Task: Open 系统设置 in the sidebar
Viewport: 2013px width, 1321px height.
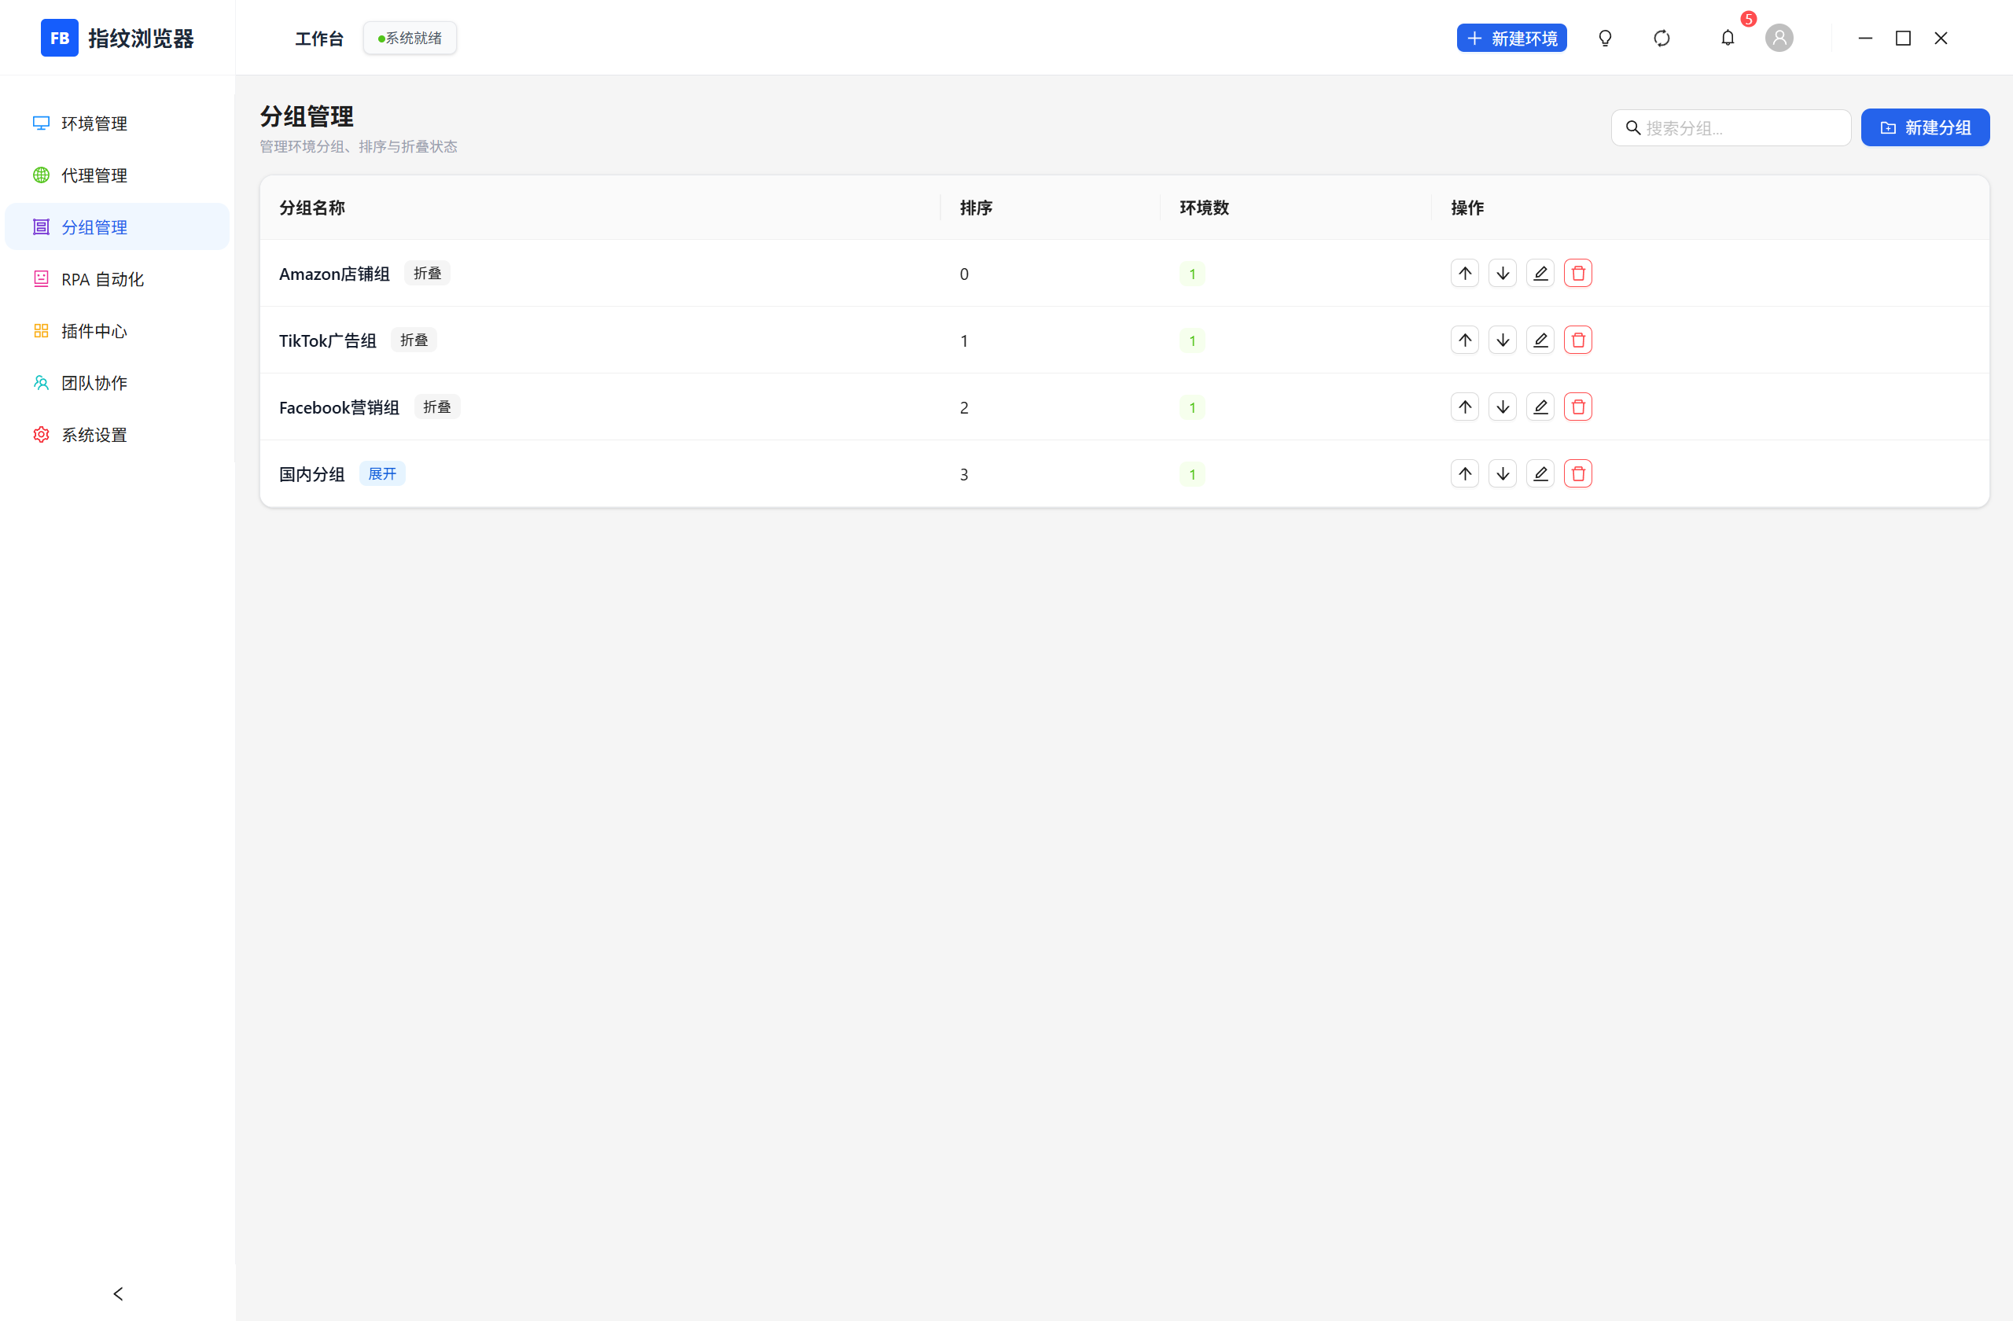Action: [x=118, y=435]
